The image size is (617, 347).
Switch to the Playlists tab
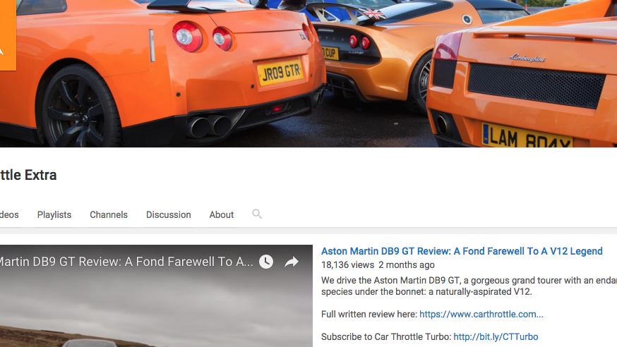(x=54, y=214)
